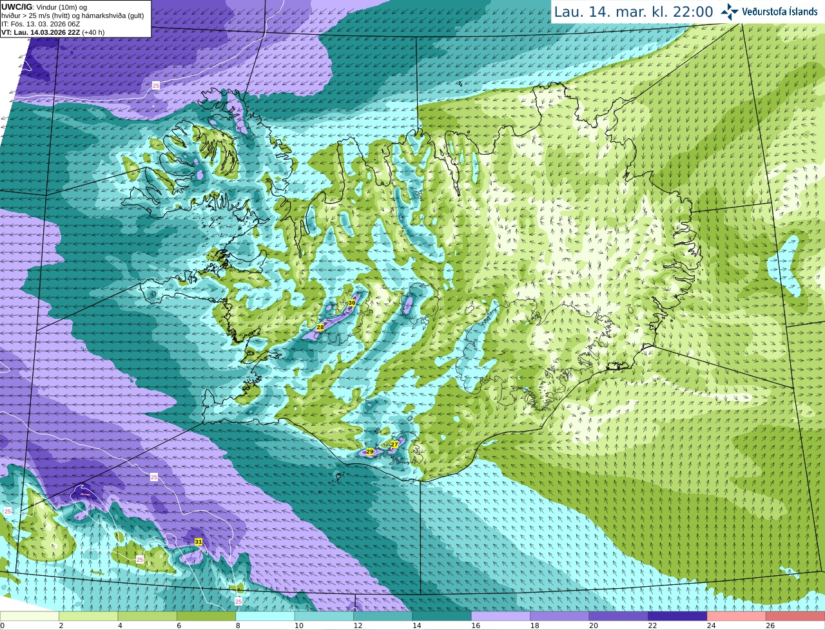Click the title line 'UWC/IG: Vindur (10m) og'
Image resolution: width=825 pixels, height=630 pixels.
click(44, 7)
